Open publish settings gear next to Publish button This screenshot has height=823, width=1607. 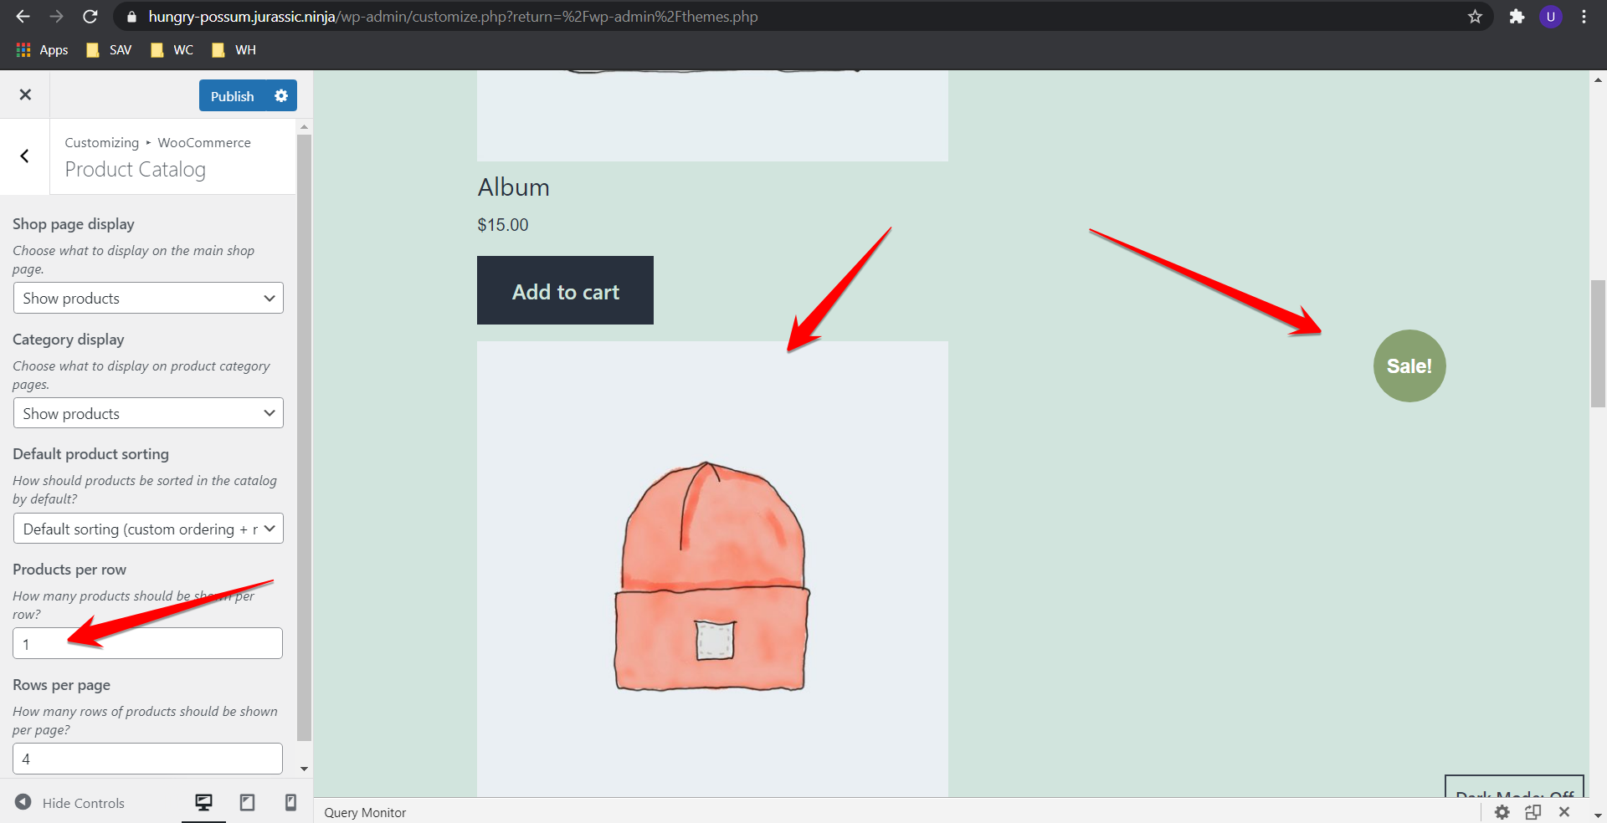280,95
